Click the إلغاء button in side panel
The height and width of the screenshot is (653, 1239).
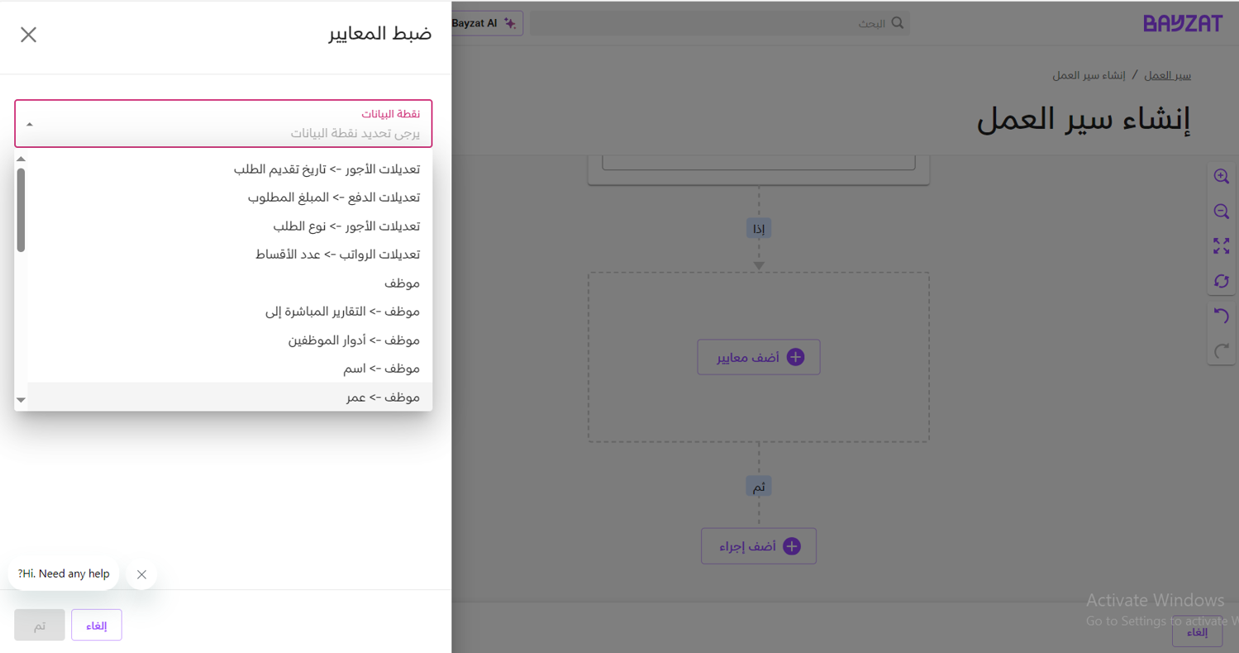tap(97, 626)
